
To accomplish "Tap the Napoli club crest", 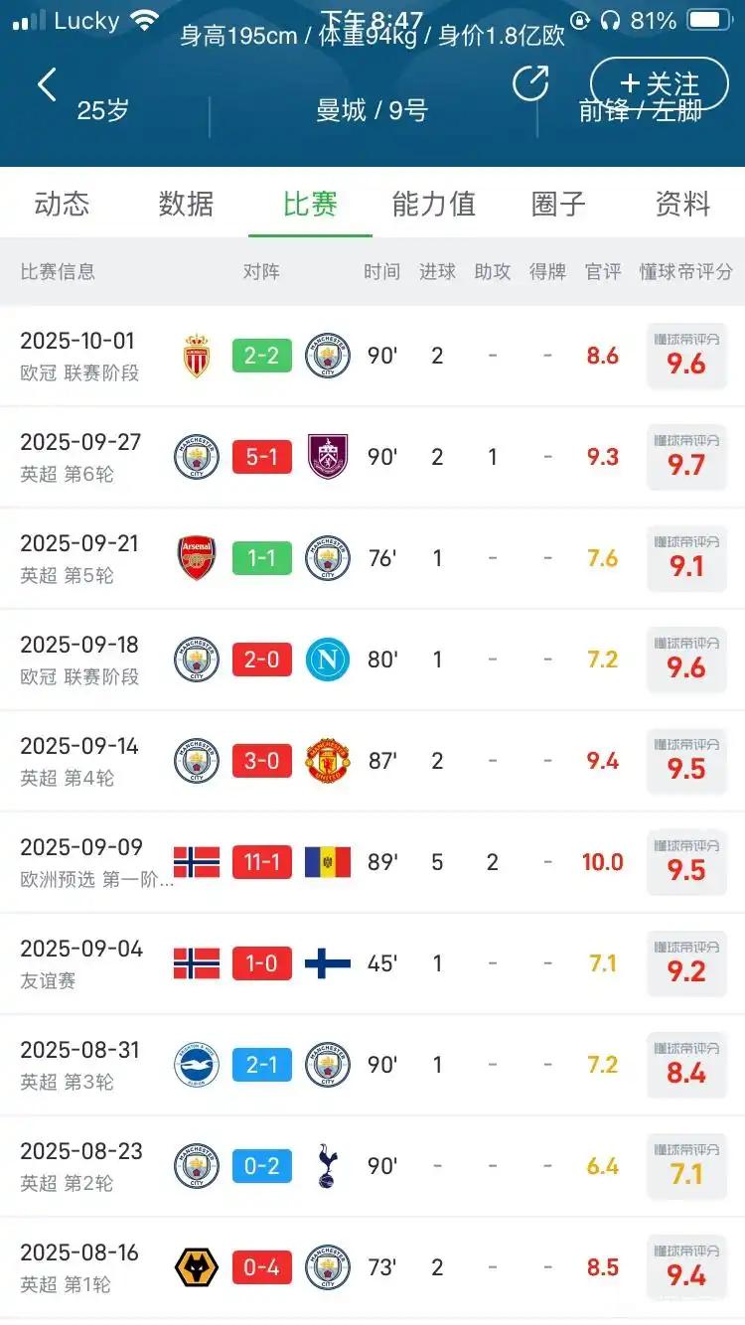I will (x=328, y=660).
